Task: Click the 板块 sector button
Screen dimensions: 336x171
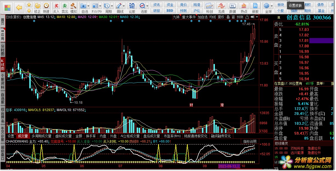Action: click(281, 5)
